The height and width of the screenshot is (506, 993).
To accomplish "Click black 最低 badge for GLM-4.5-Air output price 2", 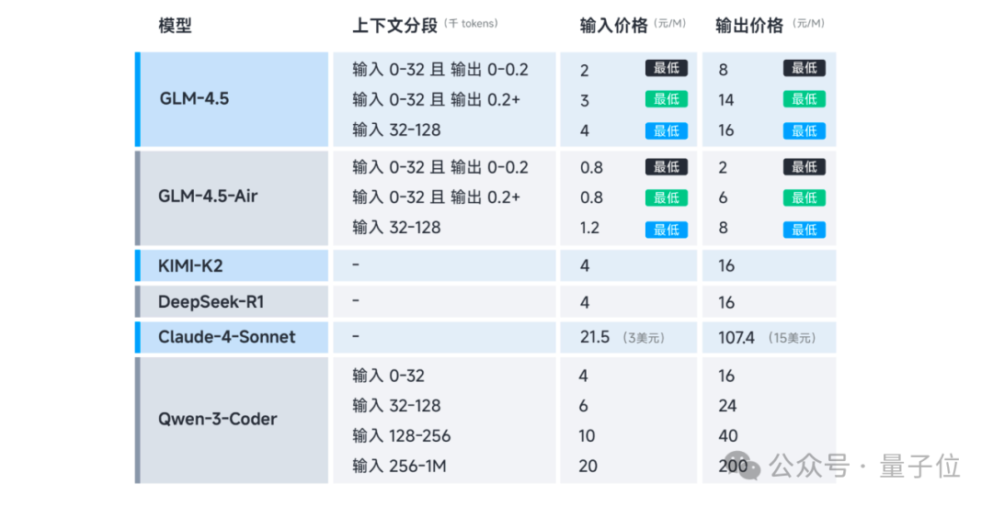I will pyautogui.click(x=805, y=167).
